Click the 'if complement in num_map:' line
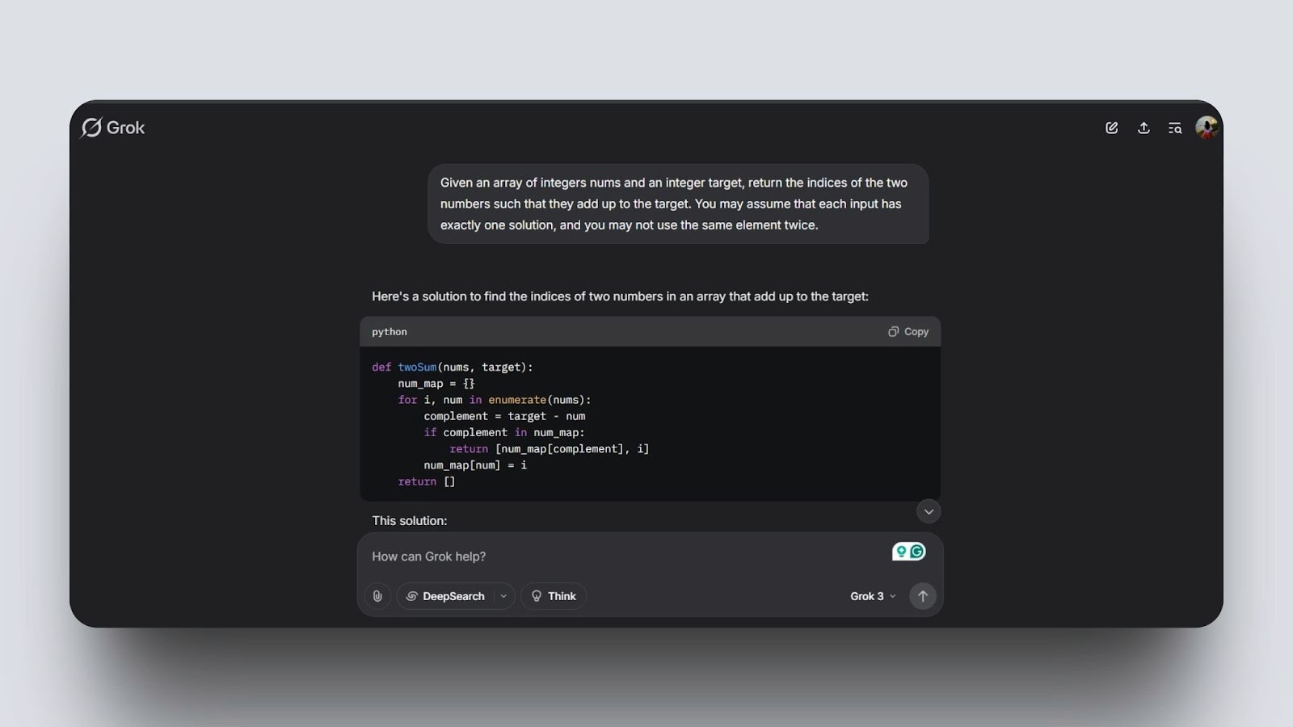The width and height of the screenshot is (1293, 727). click(x=504, y=433)
